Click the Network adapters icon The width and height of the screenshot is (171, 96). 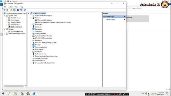tap(33, 47)
